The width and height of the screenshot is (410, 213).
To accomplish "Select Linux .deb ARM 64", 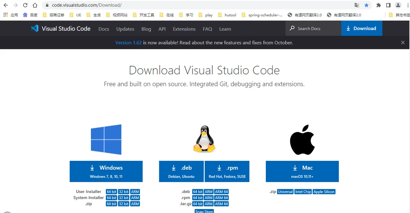I will click(221, 192).
